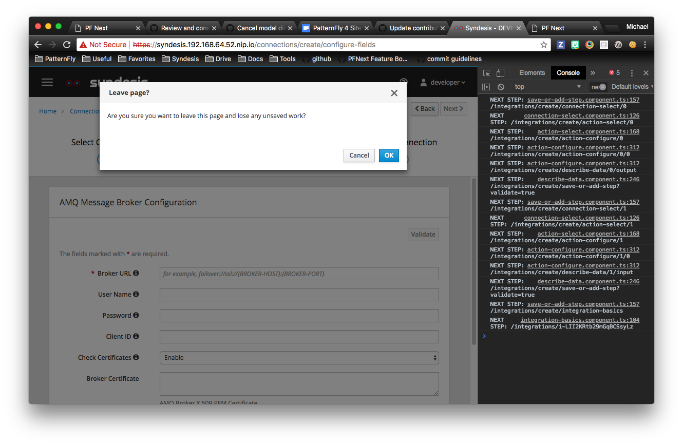Click into the Password field

pyautogui.click(x=299, y=316)
